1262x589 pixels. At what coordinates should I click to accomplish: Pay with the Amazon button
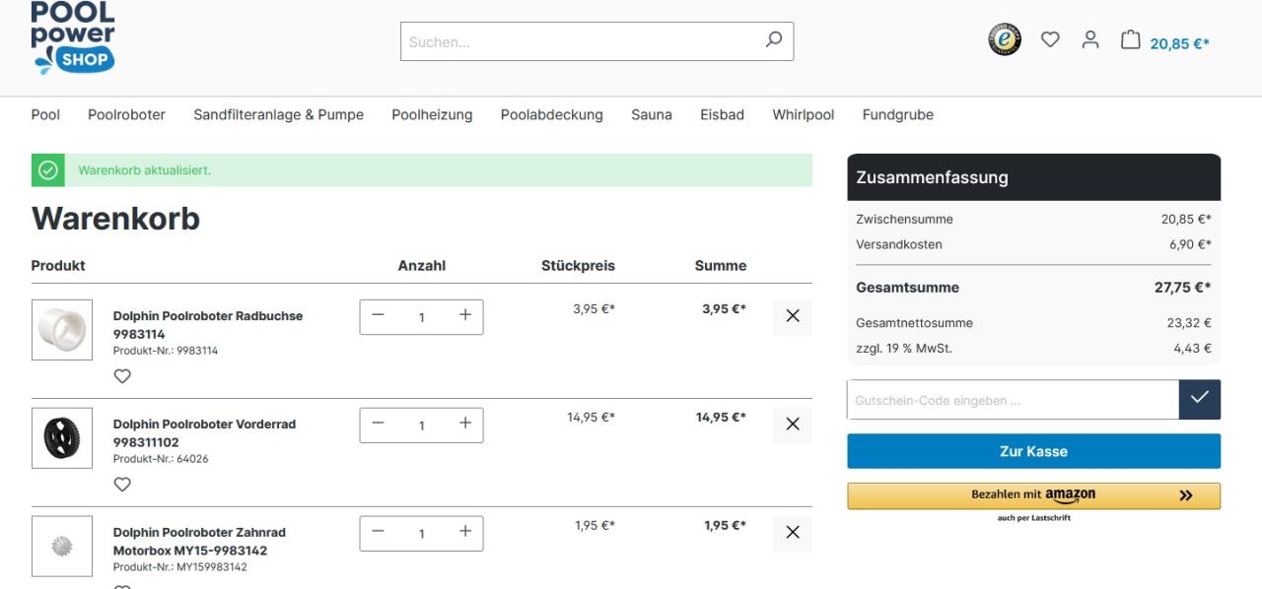1034,495
